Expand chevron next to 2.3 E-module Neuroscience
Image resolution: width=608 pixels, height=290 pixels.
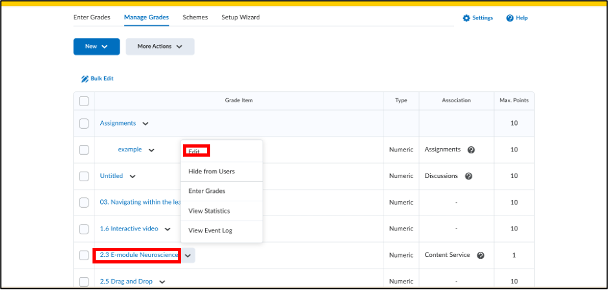pos(188,256)
